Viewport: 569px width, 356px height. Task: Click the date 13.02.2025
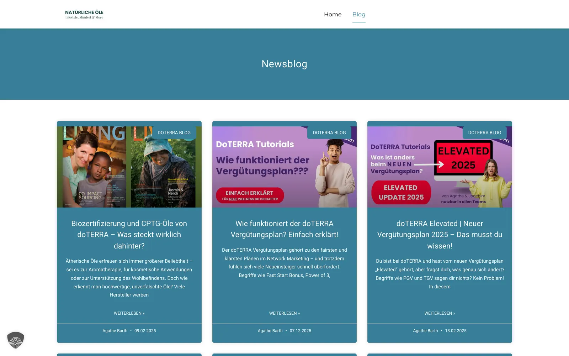tap(456, 331)
